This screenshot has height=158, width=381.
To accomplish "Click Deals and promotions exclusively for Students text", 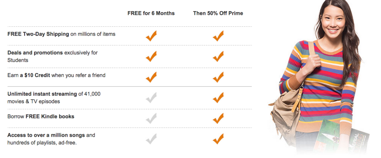I will coord(52,56).
